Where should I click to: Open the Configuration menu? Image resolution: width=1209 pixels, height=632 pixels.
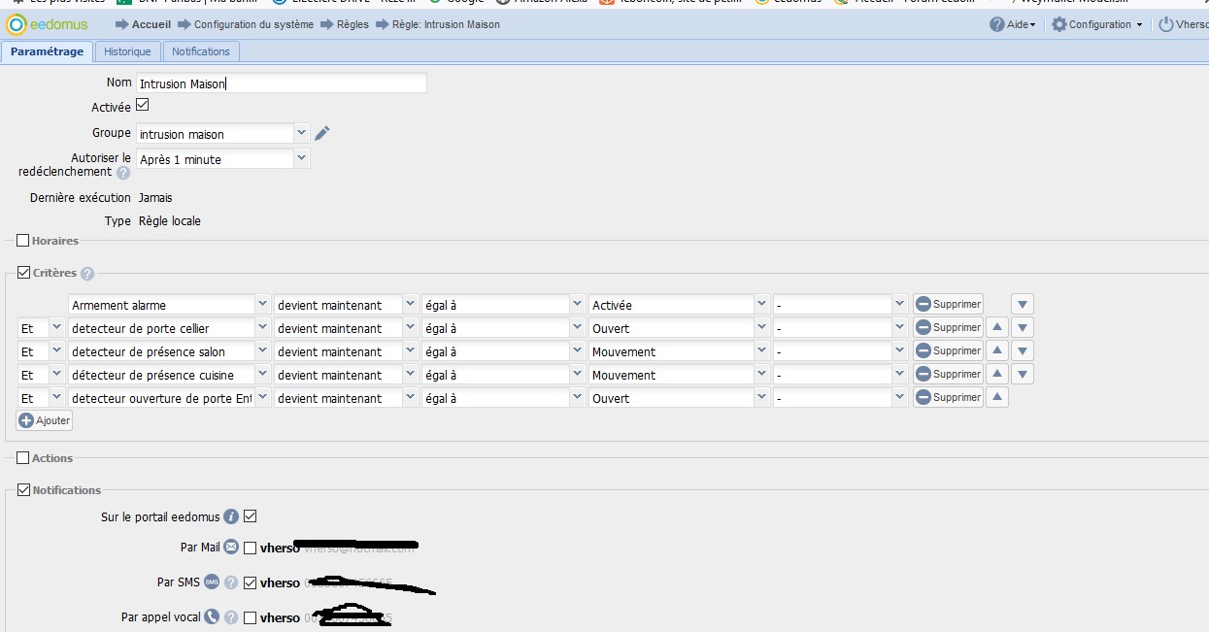tap(1097, 24)
